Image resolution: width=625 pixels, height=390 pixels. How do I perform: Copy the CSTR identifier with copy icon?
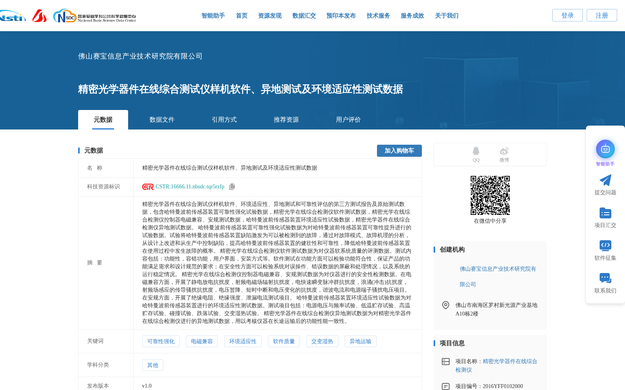(232, 187)
